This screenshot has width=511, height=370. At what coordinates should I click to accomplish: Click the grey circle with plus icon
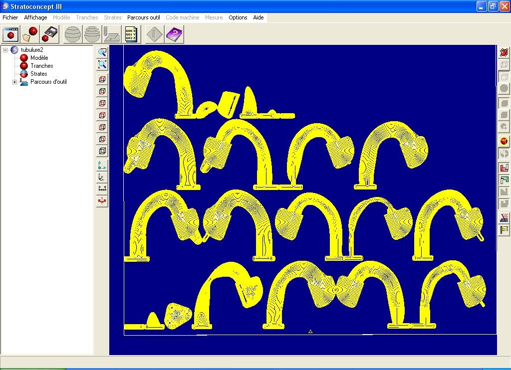pos(504,127)
